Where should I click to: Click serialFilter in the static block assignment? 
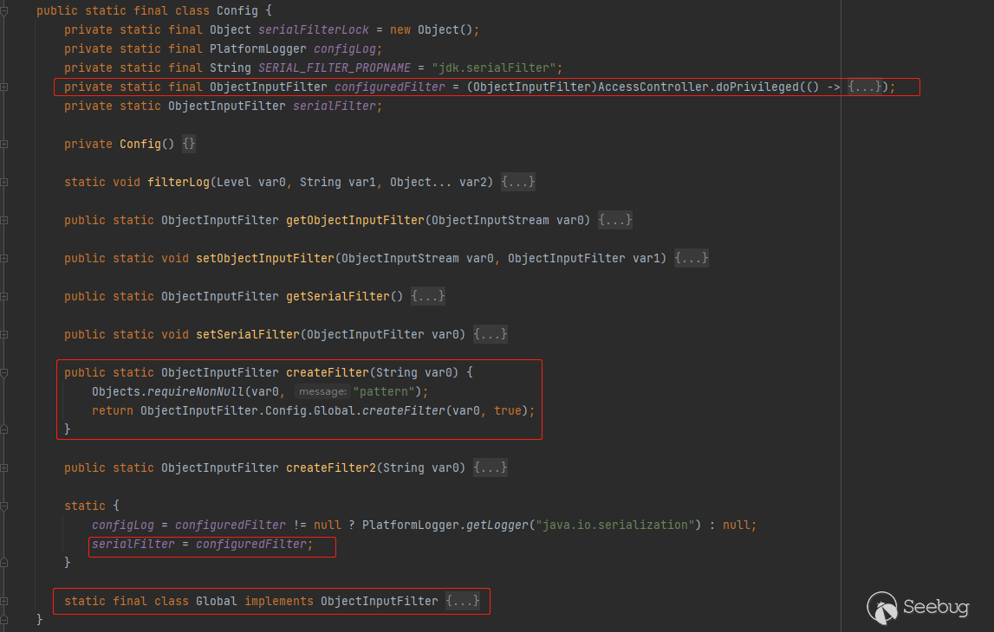click(133, 544)
